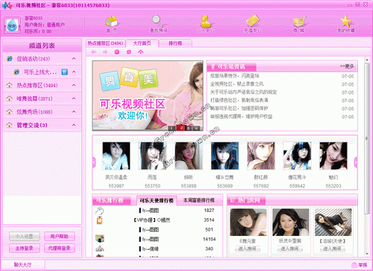Open news 全视频社区,禁止录像之风
The width and height of the screenshot is (373, 271).
tap(236, 84)
